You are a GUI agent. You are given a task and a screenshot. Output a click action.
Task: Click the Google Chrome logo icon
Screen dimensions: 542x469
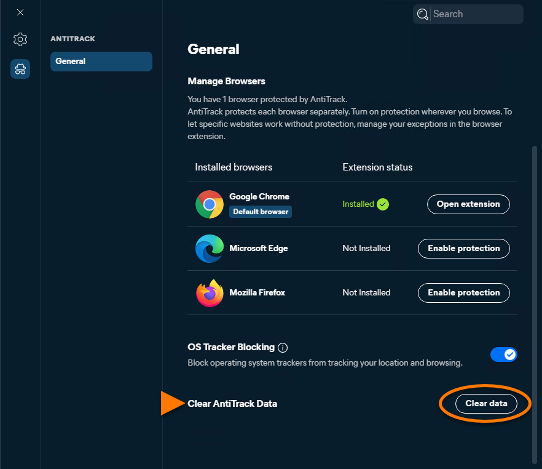(x=210, y=204)
